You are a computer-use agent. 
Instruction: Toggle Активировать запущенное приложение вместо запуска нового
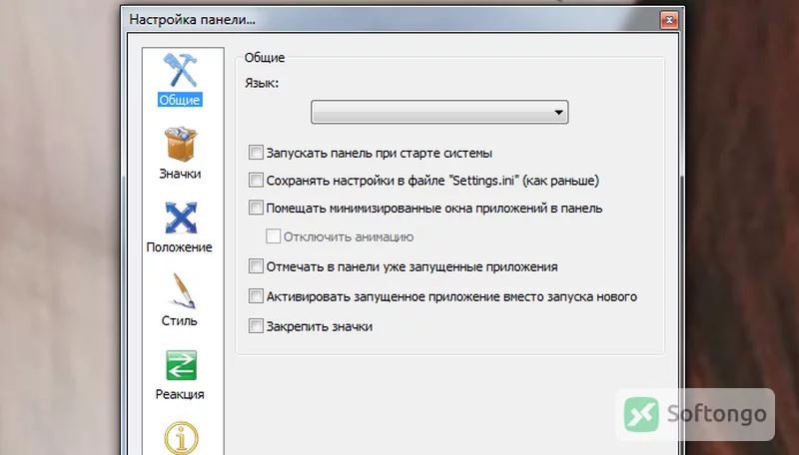(x=256, y=295)
